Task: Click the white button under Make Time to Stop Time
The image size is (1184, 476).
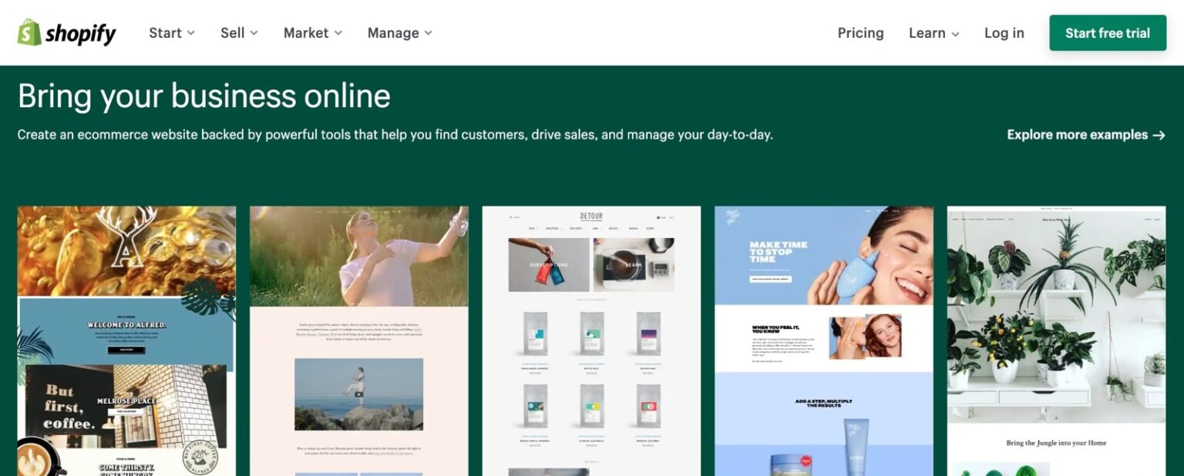Action: coord(770,279)
